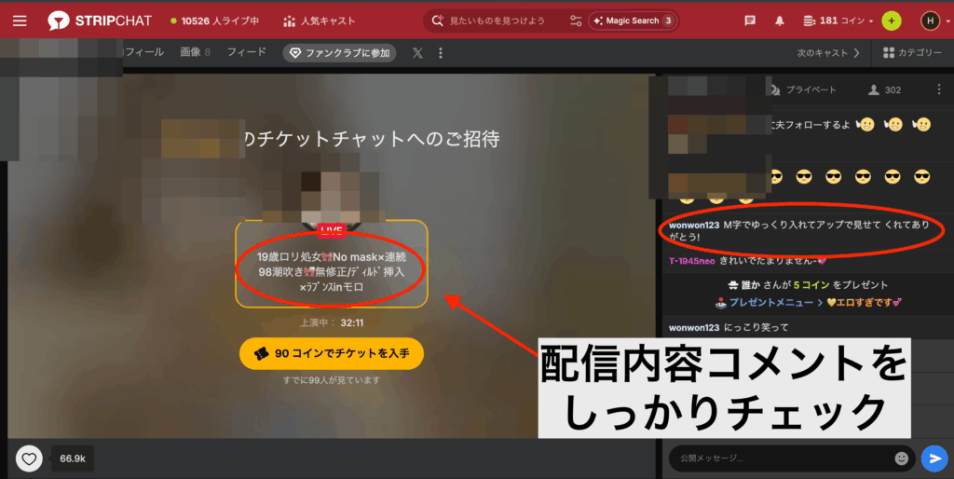Open chat panel three-dot menu
The height and width of the screenshot is (479, 954).
(939, 89)
